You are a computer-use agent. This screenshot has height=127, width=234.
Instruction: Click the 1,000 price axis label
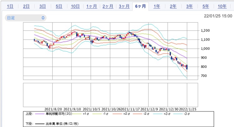205,48
